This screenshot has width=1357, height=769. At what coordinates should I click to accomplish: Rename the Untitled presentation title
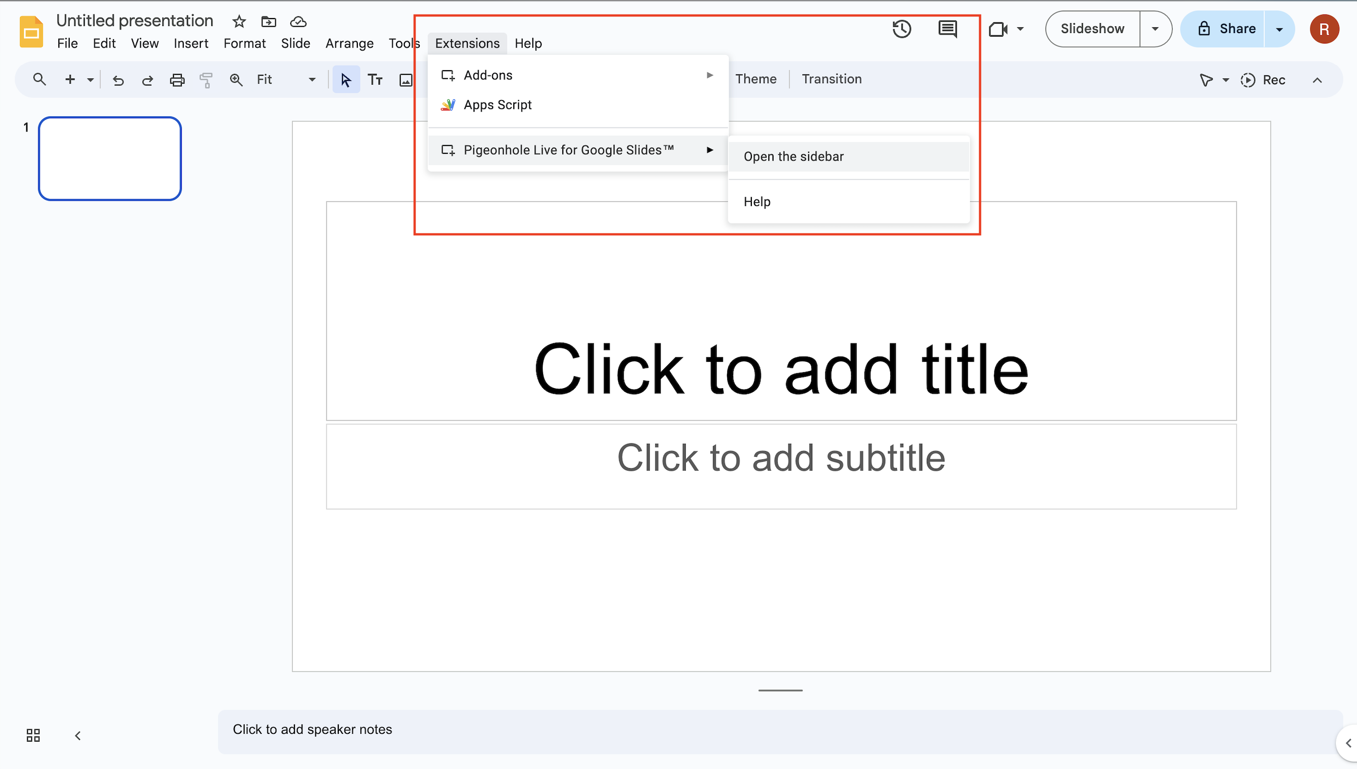point(135,21)
